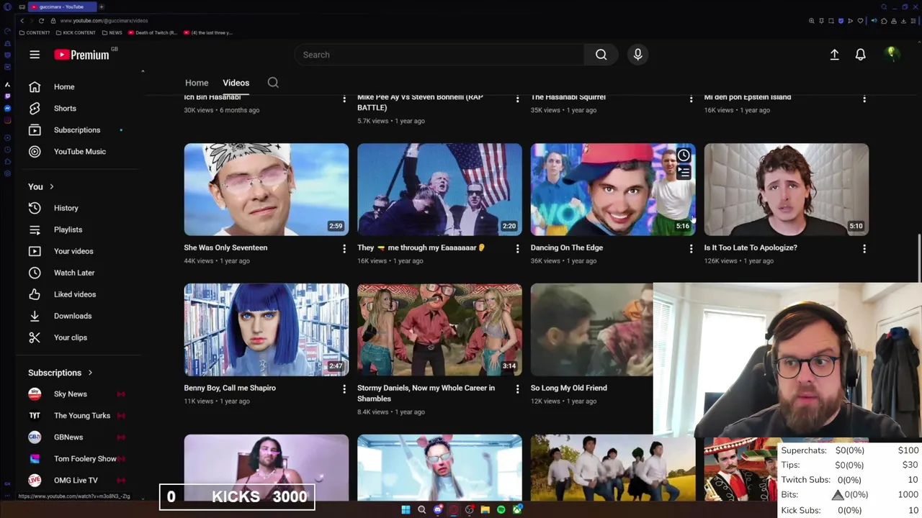Open Your videos in sidebar
The image size is (922, 518).
click(x=72, y=251)
